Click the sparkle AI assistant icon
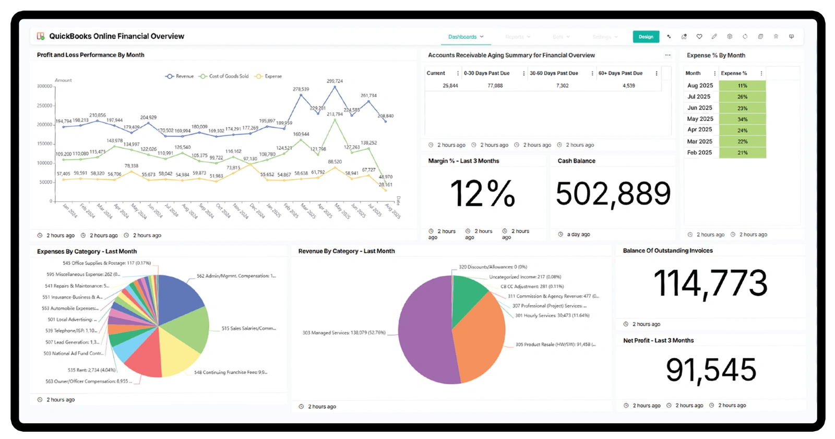This screenshot has height=439, width=835. point(669,37)
